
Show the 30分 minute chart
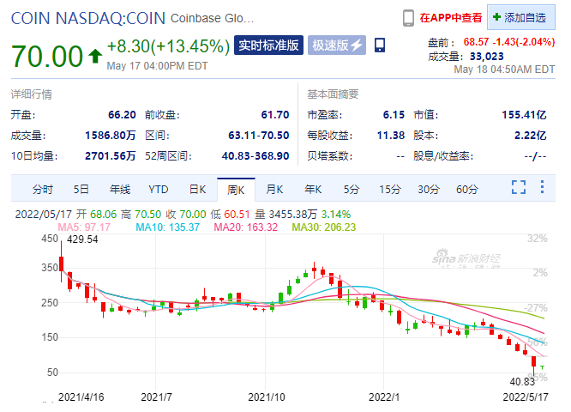point(429,190)
